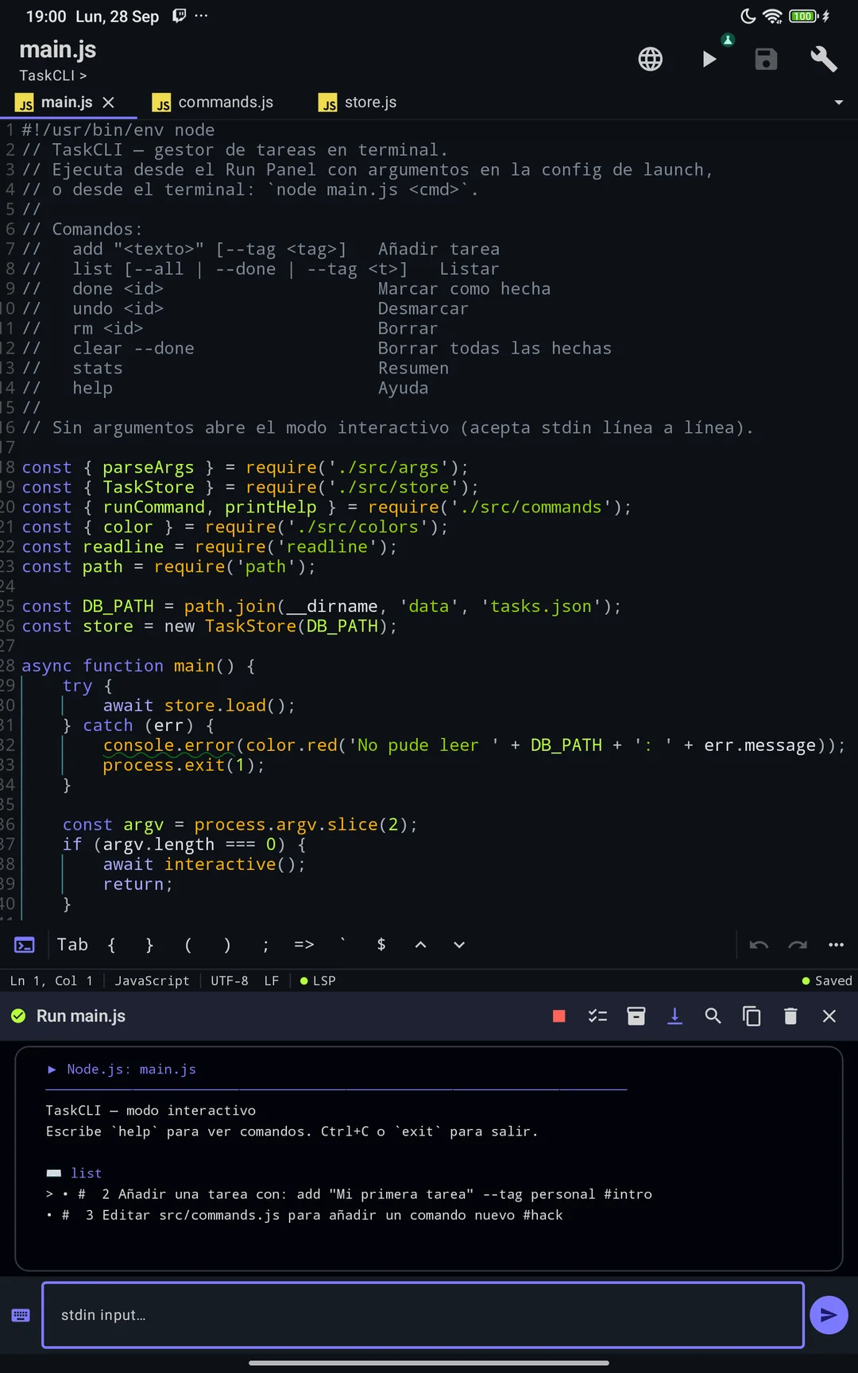Insert a closing curly brace
Image resolution: width=858 pixels, height=1373 pixels.
[x=149, y=945]
